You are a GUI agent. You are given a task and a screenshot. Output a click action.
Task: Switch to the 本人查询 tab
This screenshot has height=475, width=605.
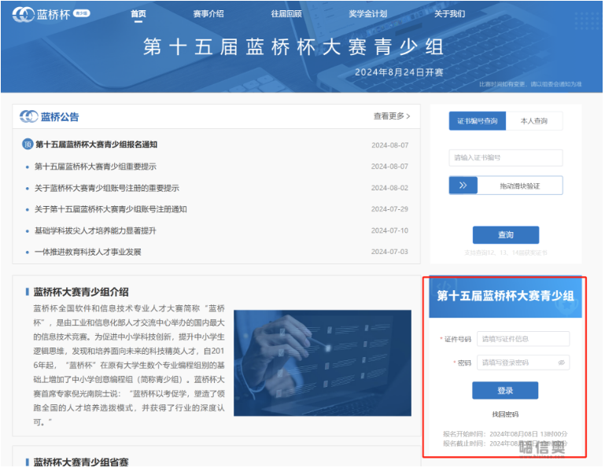pos(534,121)
